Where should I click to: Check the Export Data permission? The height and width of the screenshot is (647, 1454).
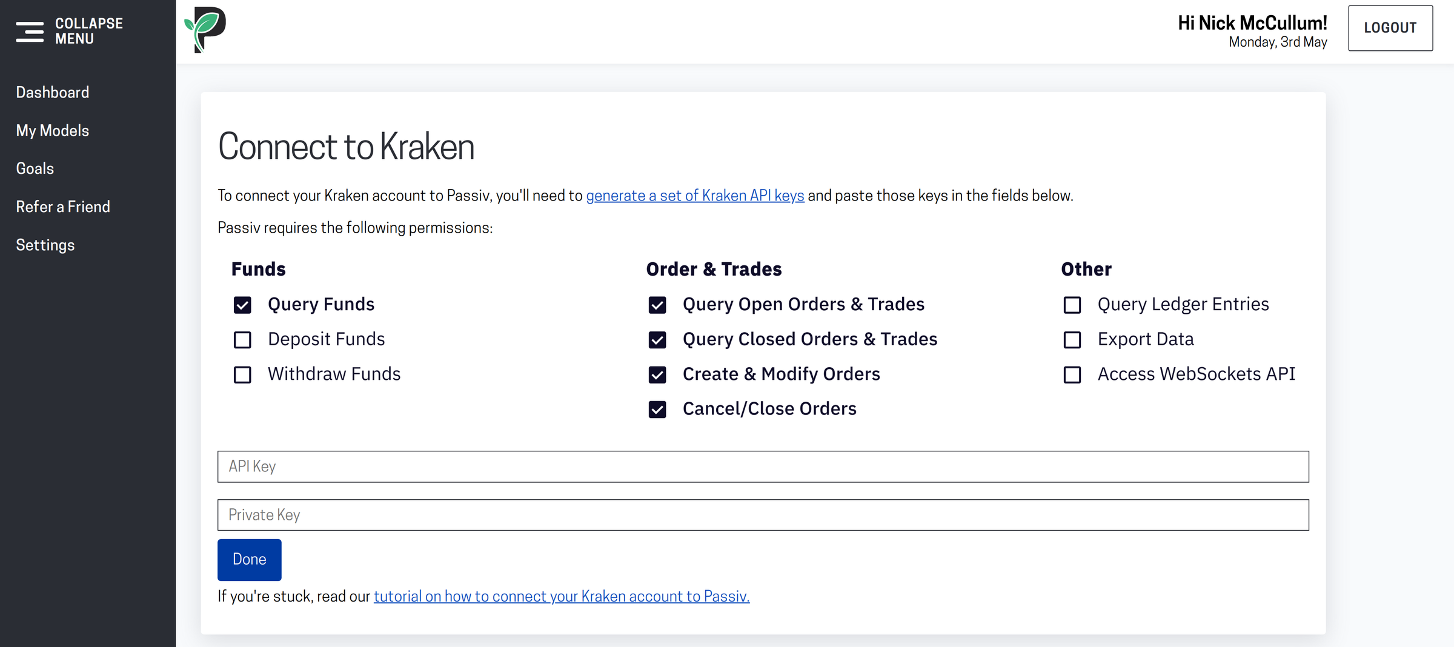(1072, 340)
